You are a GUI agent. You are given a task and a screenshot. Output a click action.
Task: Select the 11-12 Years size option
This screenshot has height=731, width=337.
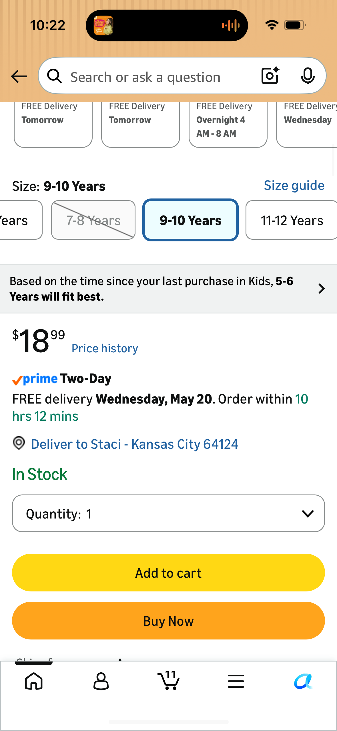pos(292,220)
